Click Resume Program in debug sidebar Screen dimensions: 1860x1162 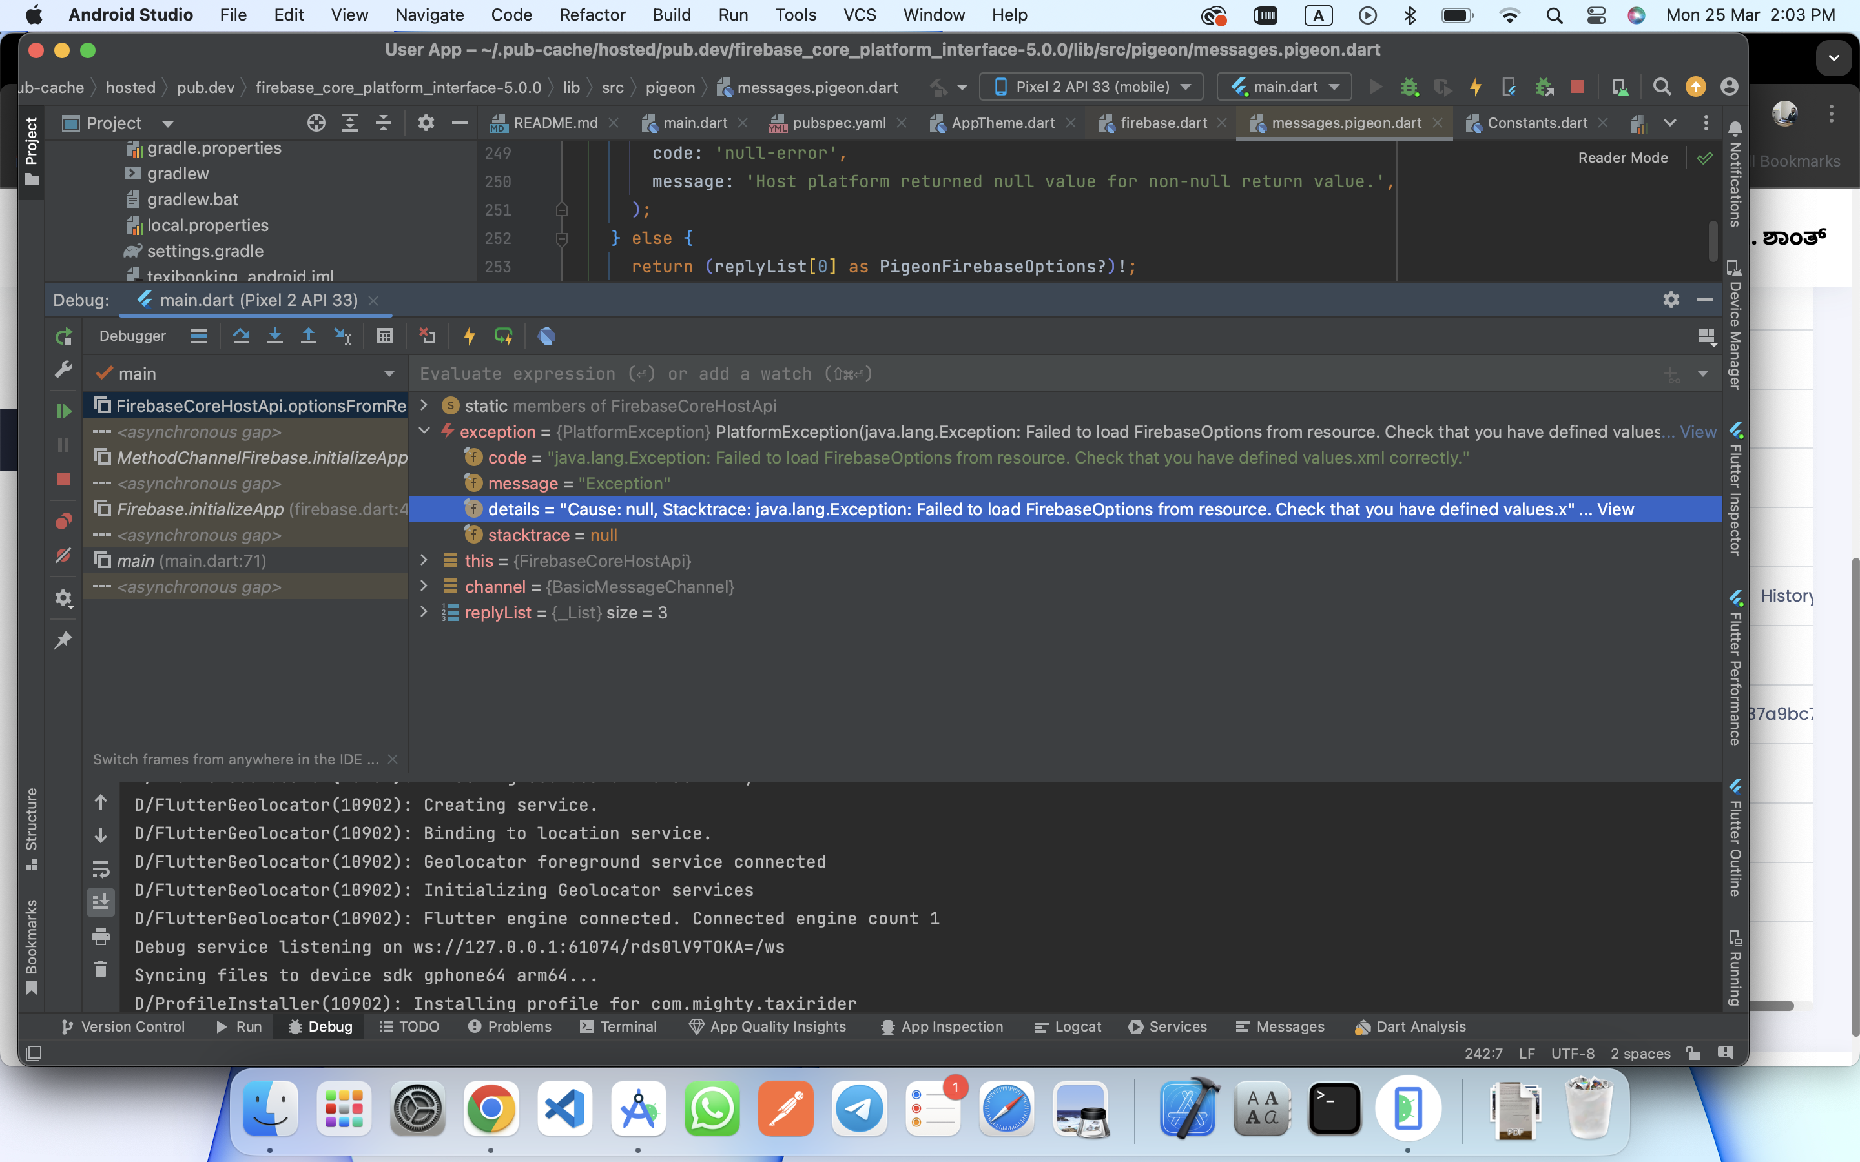pos(64,411)
